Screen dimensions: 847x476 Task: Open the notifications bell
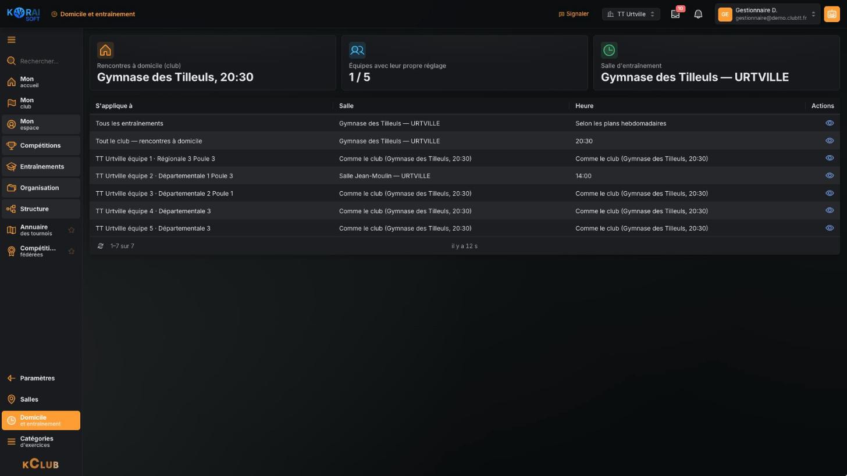(x=698, y=14)
